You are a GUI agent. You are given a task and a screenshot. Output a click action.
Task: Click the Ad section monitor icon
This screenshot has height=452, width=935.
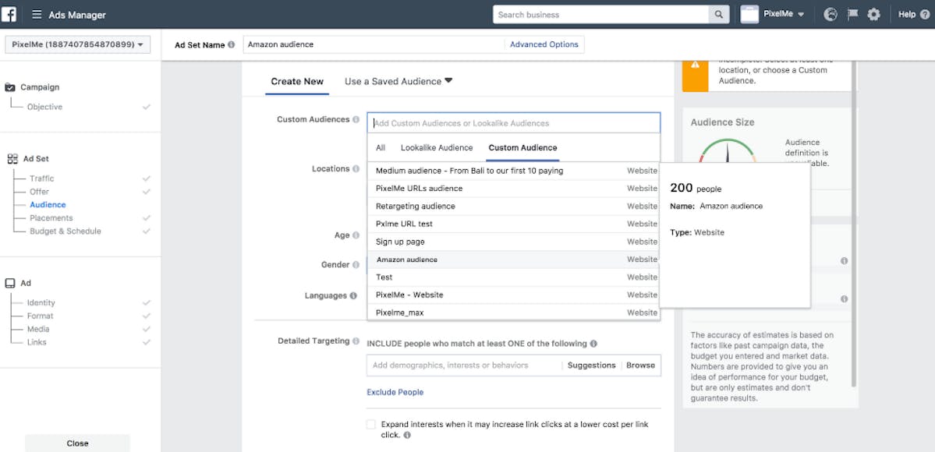(10, 283)
